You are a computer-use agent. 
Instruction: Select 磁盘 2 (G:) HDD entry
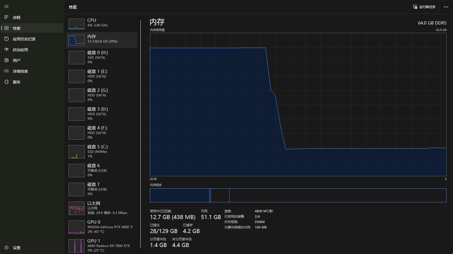pos(102,95)
